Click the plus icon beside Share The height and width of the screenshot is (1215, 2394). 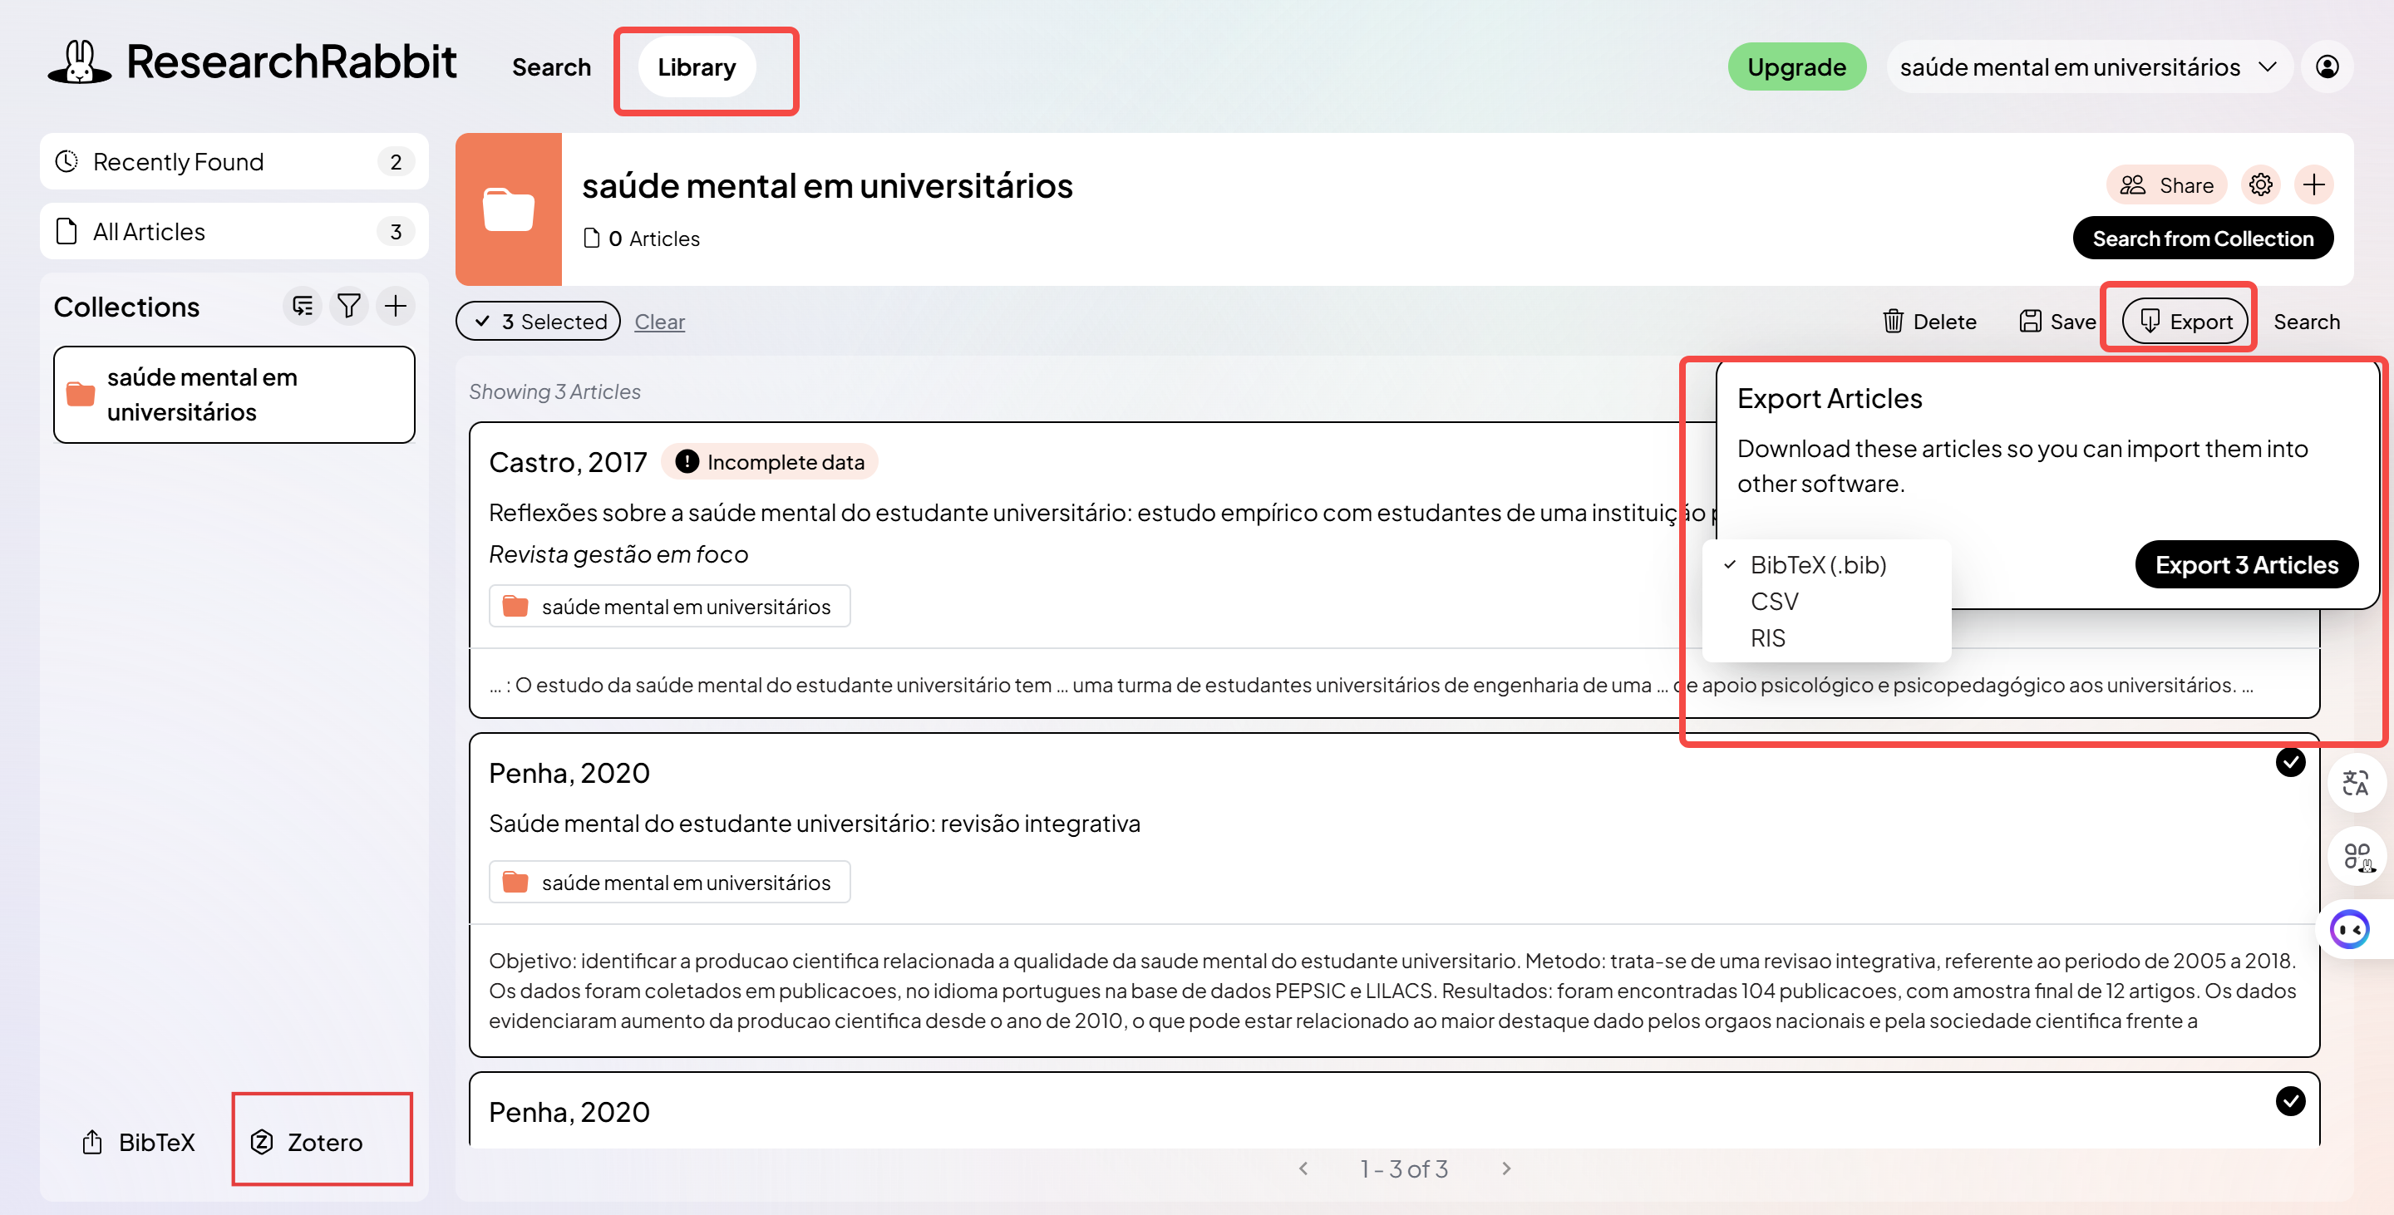(2314, 184)
